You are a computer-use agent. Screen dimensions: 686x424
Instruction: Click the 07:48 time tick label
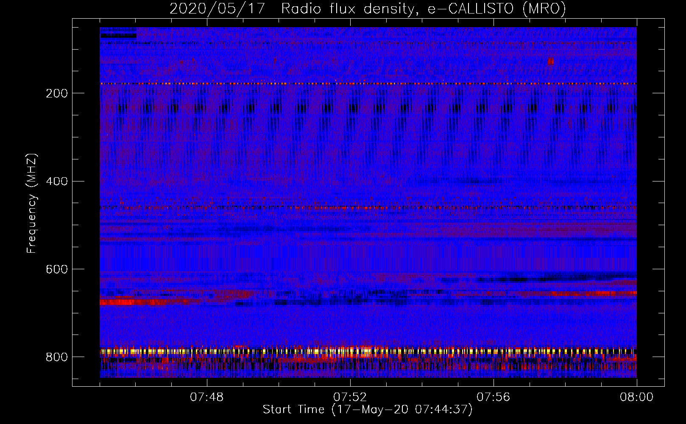pyautogui.click(x=206, y=397)
